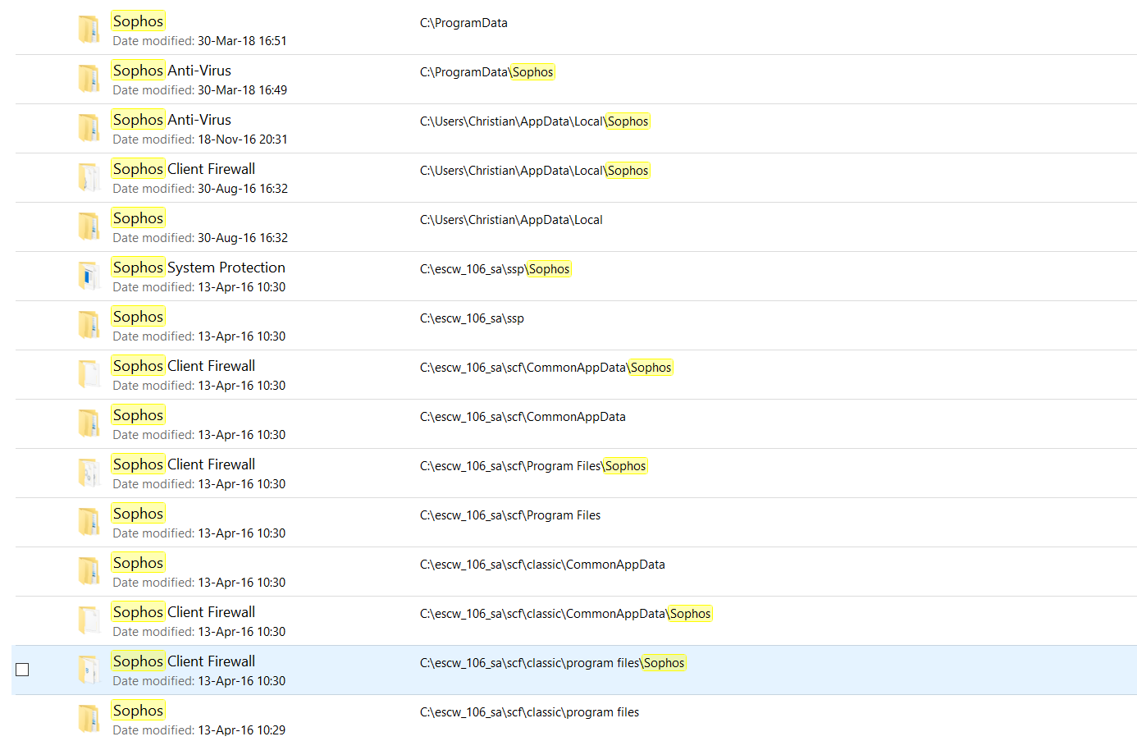Click folder icon of Sophos in scf\classic\CommonAppData
1137x741 pixels.
(x=89, y=571)
